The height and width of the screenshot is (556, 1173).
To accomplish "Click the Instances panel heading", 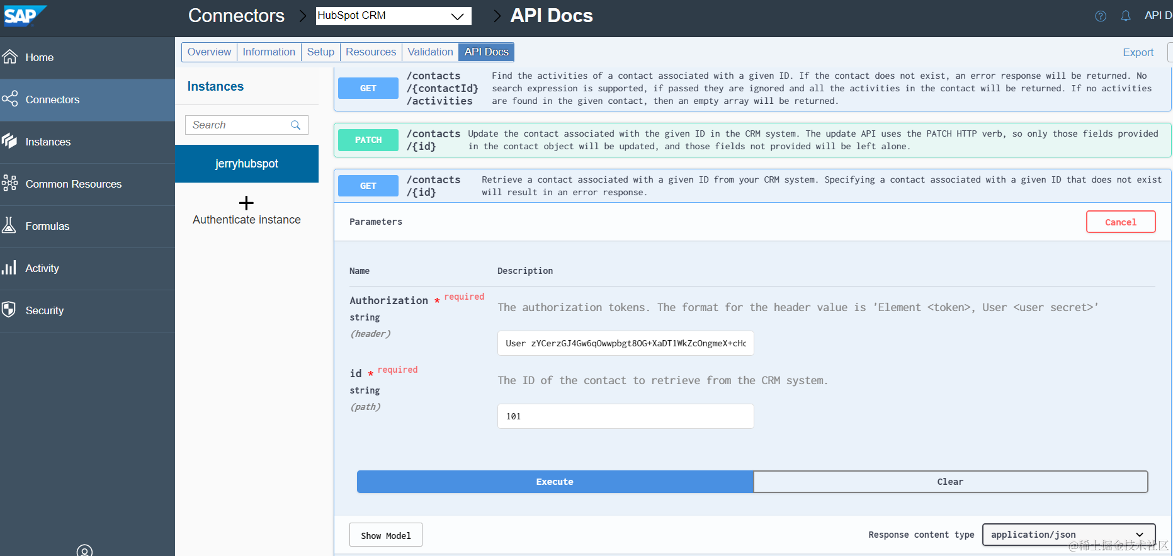I will tap(215, 86).
